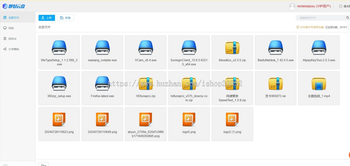Click the 全部文件 breadcrumb text
This screenshot has height=166, width=350.
coord(44,27)
